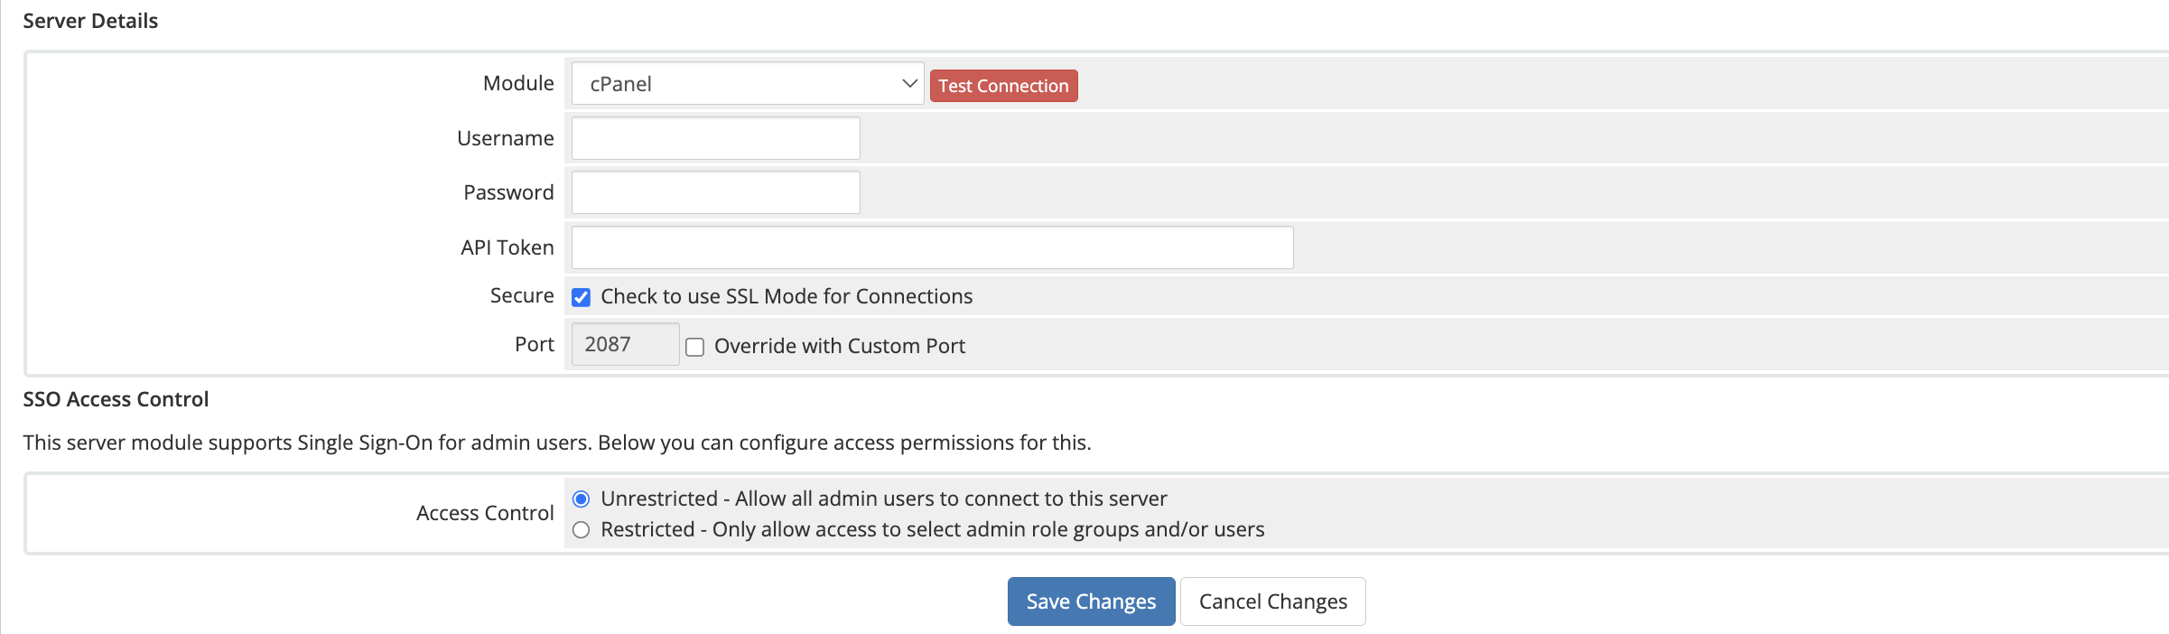Click the 'Unrestricted - Allow all admin users' label
Screen dimensions: 2169x634
click(x=884, y=499)
